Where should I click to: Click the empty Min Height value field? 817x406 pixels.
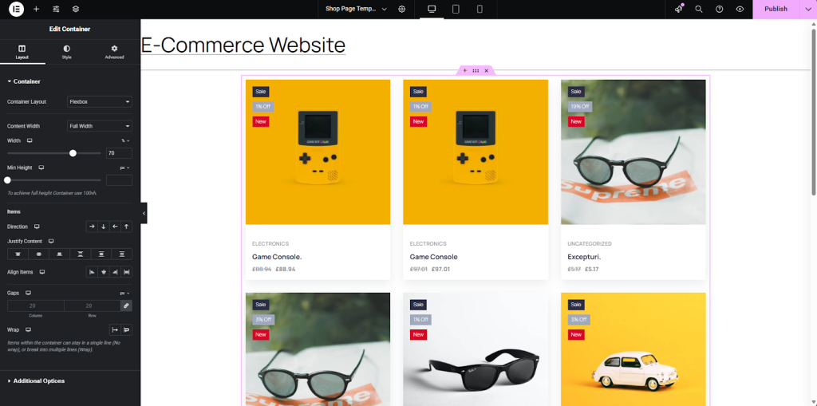pyautogui.click(x=119, y=180)
